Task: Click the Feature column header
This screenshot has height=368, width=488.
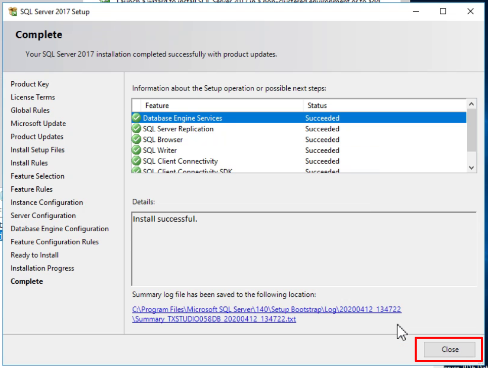Action: [x=222, y=106]
